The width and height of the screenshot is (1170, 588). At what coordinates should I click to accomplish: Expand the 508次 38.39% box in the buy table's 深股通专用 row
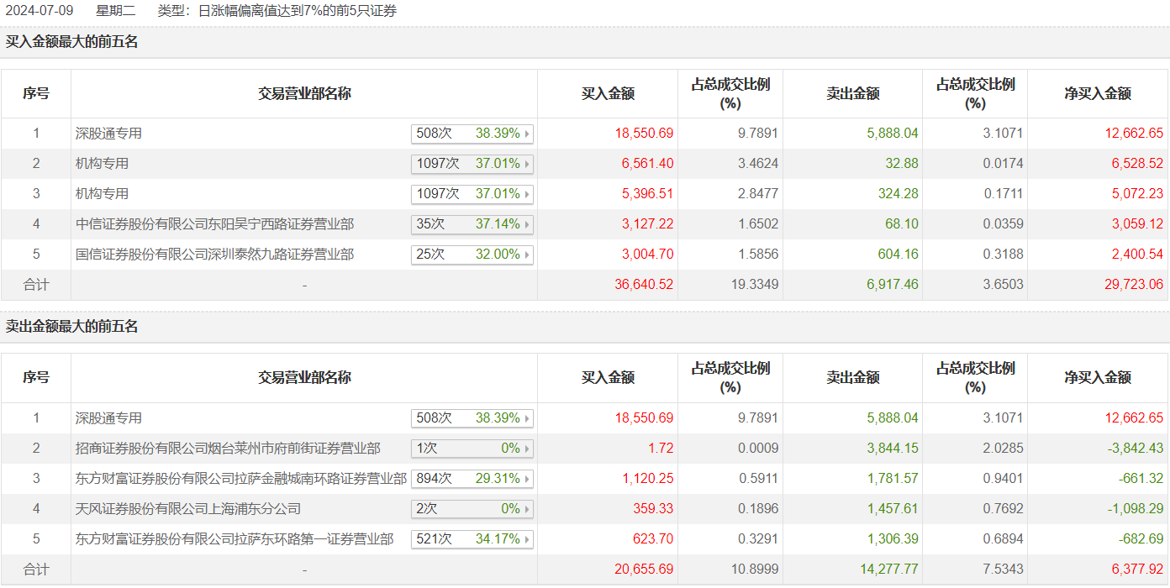coord(472,134)
